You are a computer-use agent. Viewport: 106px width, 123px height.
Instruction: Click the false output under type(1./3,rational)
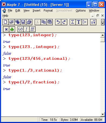(x=7, y=77)
